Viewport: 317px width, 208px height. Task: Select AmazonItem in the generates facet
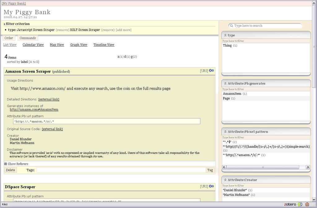tap(232, 94)
